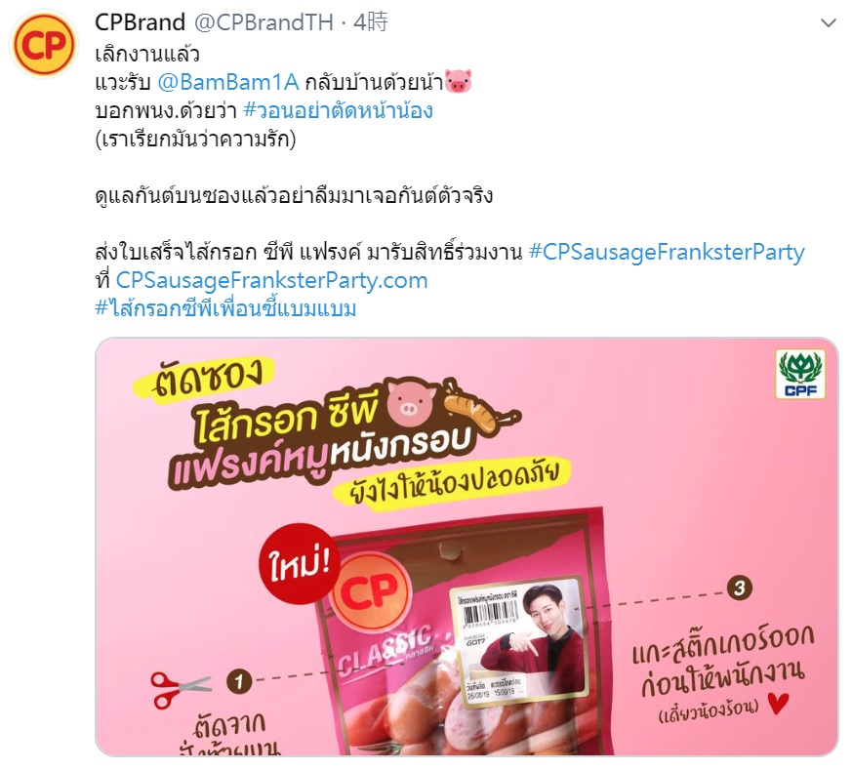Click the red heart icon
Image resolution: width=852 pixels, height=770 pixels.
(779, 704)
